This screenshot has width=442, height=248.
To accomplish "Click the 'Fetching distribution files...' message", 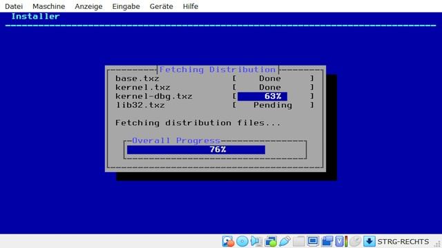I will click(198, 123).
